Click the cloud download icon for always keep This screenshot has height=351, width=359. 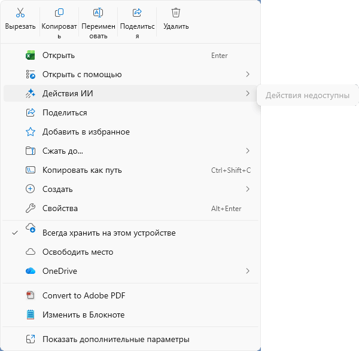pyautogui.click(x=31, y=228)
